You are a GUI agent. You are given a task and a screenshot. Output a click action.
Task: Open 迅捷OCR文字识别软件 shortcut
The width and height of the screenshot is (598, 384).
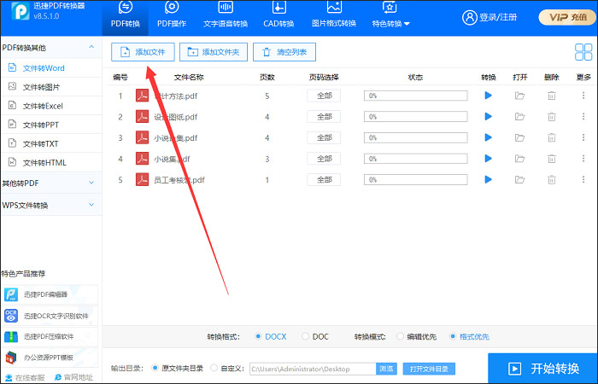[50, 316]
